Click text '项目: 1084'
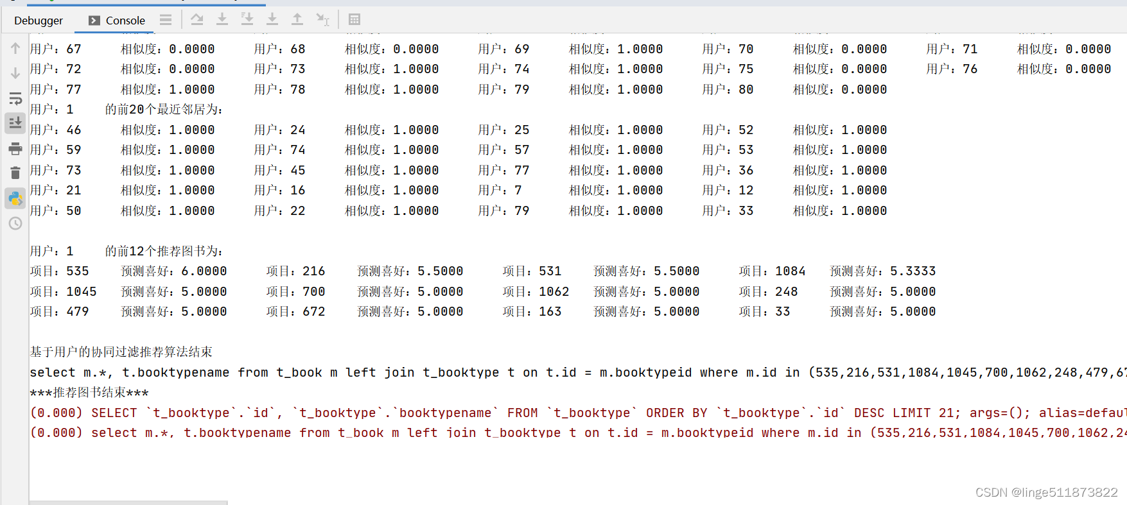Screen dimensions: 1127x505 pyautogui.click(x=772, y=271)
